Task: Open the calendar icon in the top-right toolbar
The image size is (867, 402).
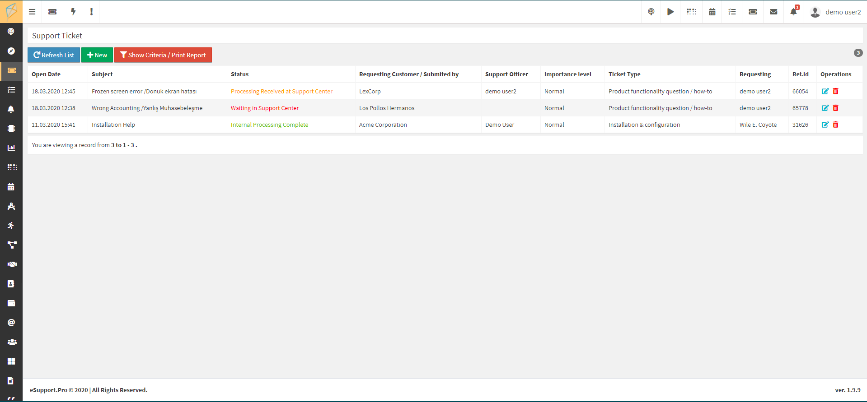Action: [712, 12]
